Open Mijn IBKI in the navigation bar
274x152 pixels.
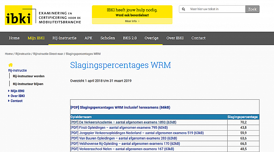[36, 38]
